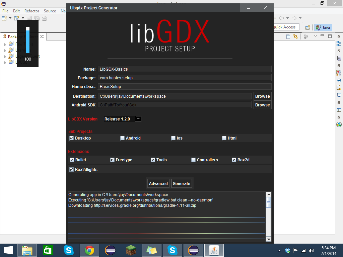Screen dimensions: 343x257
Task: Open the Forward history dropdown arrow
Action: (300, 18)
